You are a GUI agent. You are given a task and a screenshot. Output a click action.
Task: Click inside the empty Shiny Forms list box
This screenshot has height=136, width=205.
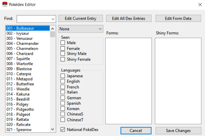(x=178, y=81)
